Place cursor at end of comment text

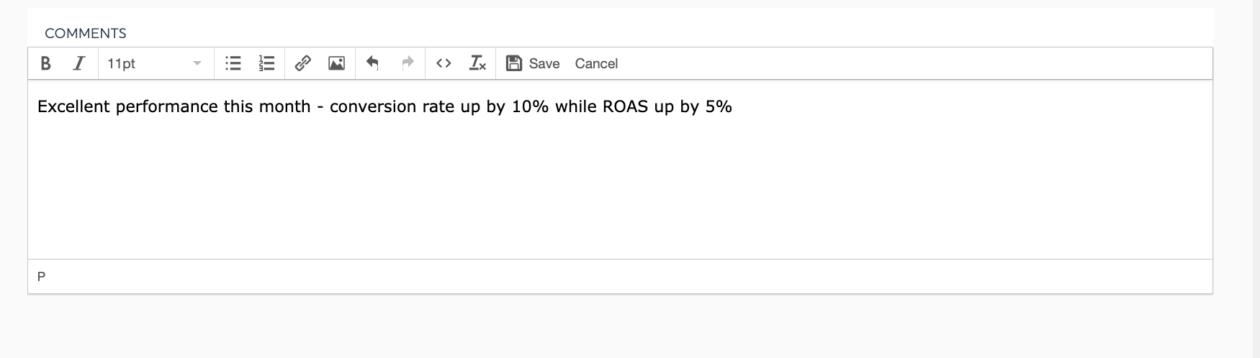[733, 107]
